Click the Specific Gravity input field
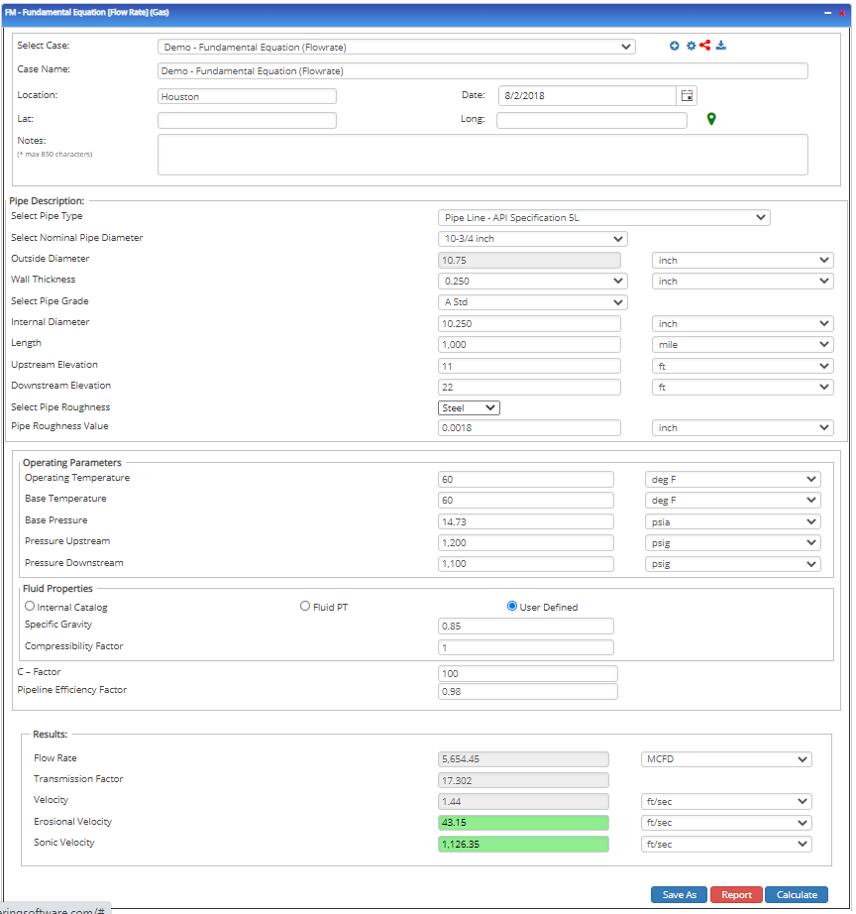The height and width of the screenshot is (914, 856). point(525,627)
